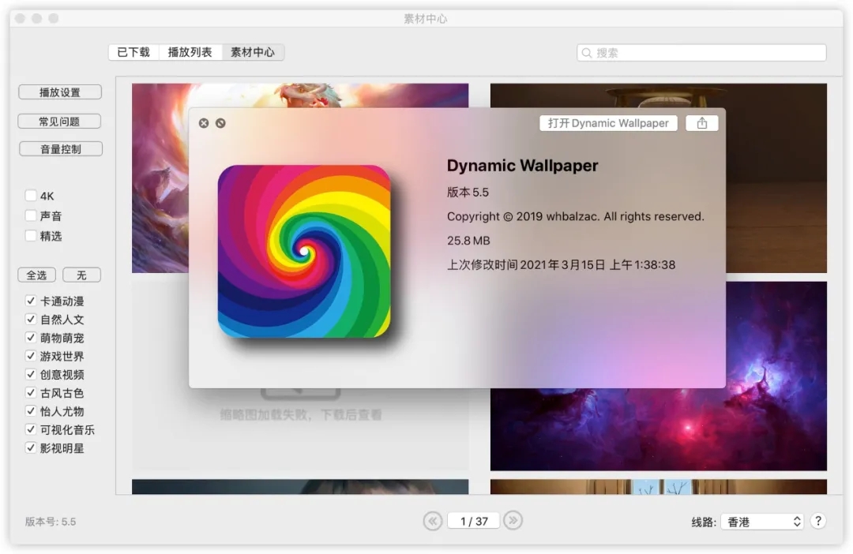Click the 缩略图加载失败 message text
The width and height of the screenshot is (853, 554).
click(x=301, y=415)
